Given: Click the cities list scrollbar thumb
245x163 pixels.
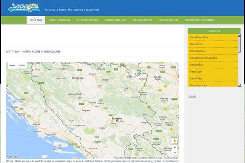Looking at the screenshot, I should pyautogui.click(x=239, y=44).
